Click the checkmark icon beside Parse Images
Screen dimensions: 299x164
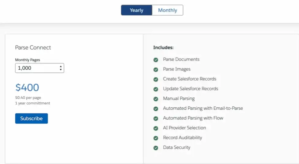point(156,70)
